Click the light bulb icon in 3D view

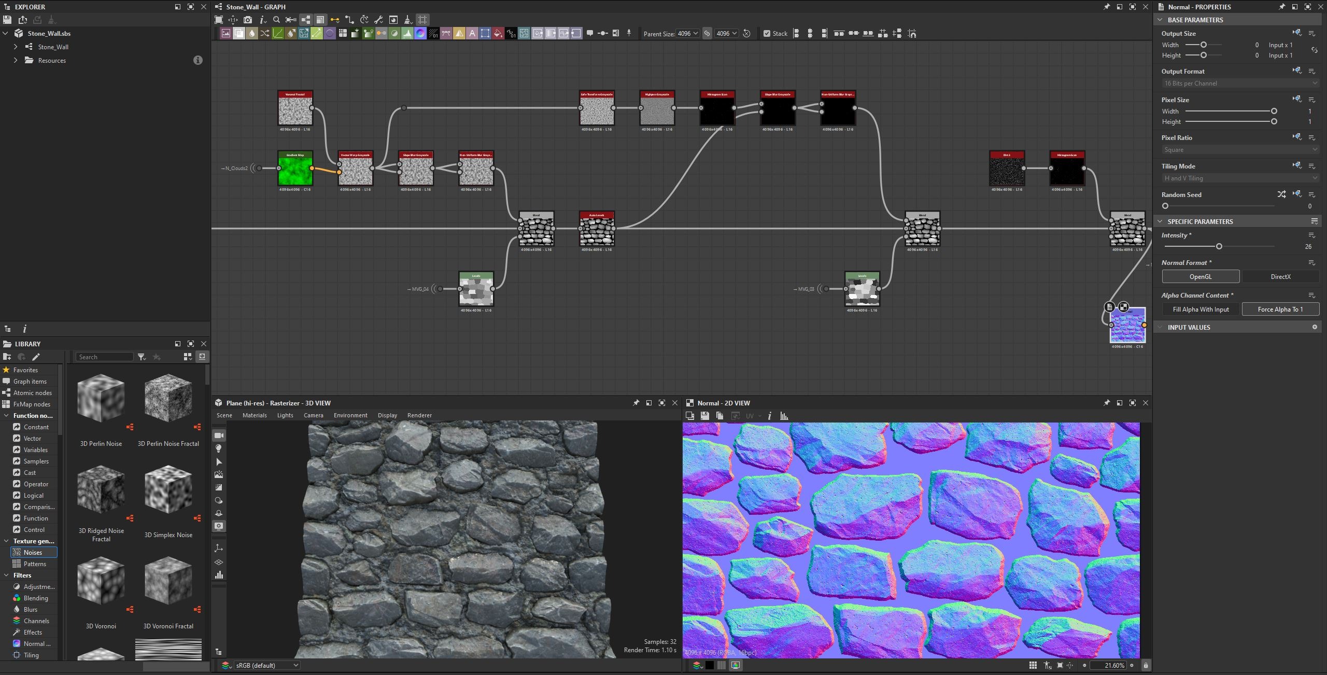tap(219, 448)
